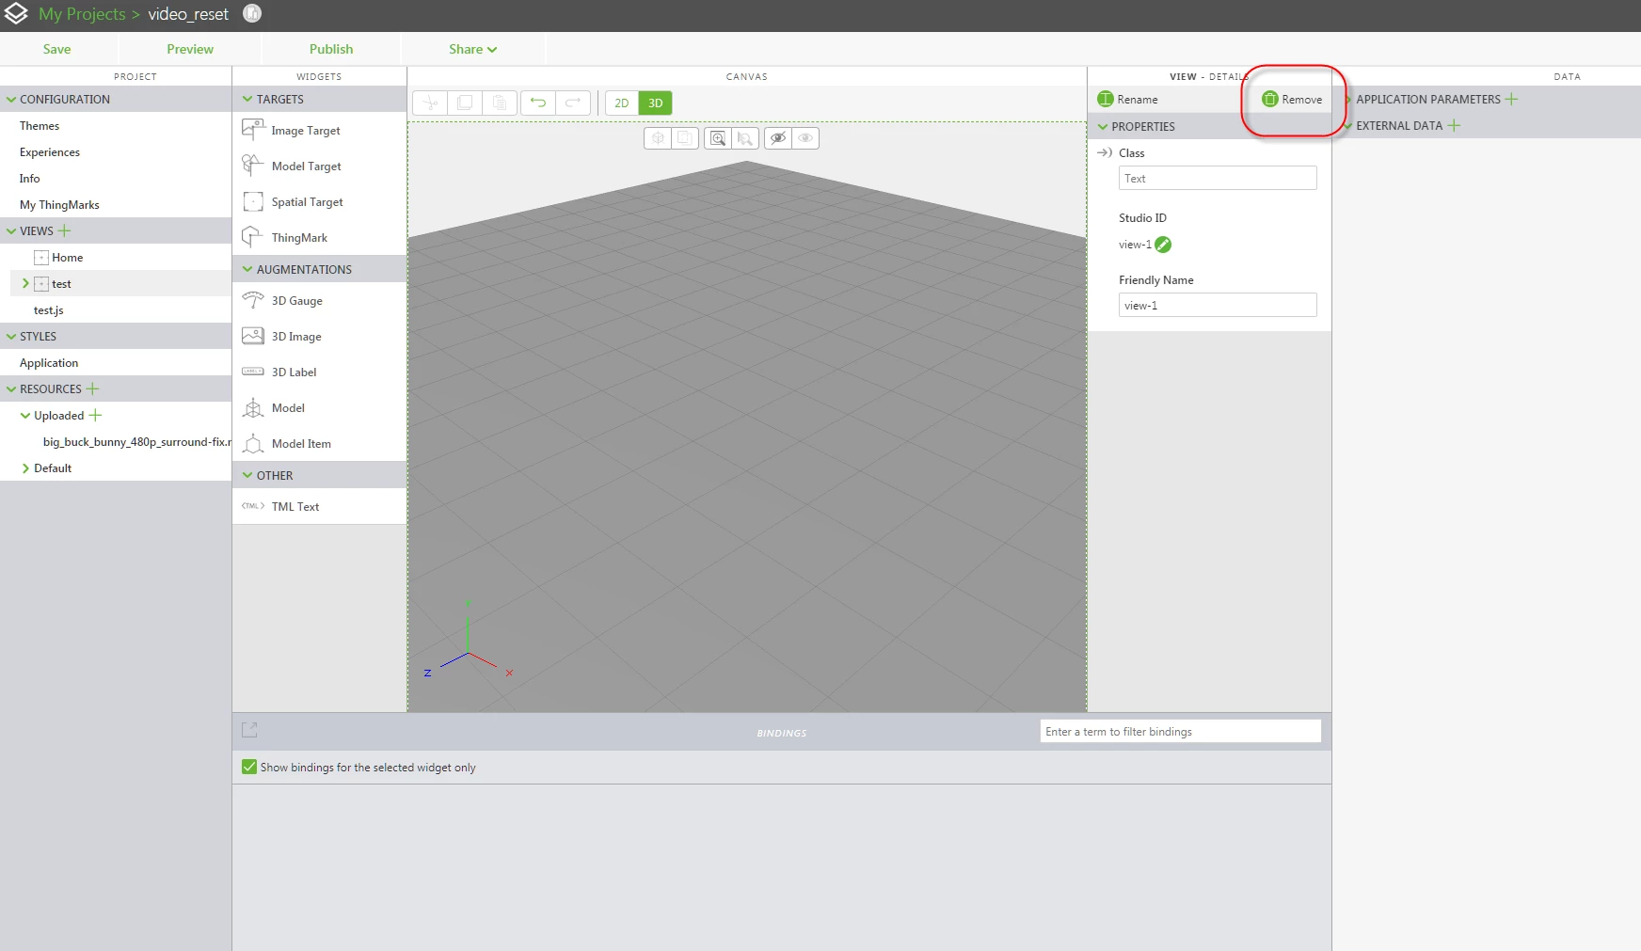Image resolution: width=1641 pixels, height=951 pixels.
Task: Click Publish in the top menu
Action: point(331,49)
